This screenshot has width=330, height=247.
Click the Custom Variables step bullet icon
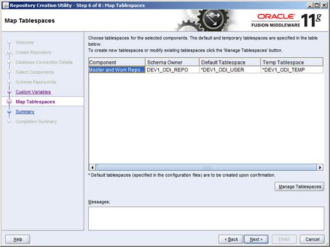click(x=9, y=92)
